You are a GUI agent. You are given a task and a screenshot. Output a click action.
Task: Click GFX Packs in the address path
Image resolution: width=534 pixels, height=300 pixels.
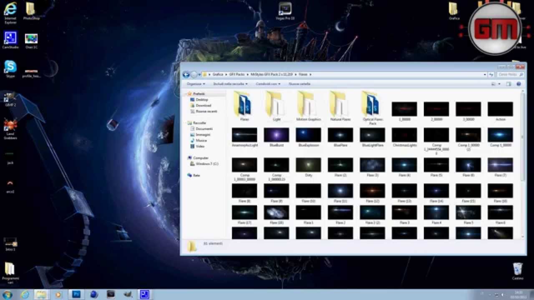(x=237, y=74)
